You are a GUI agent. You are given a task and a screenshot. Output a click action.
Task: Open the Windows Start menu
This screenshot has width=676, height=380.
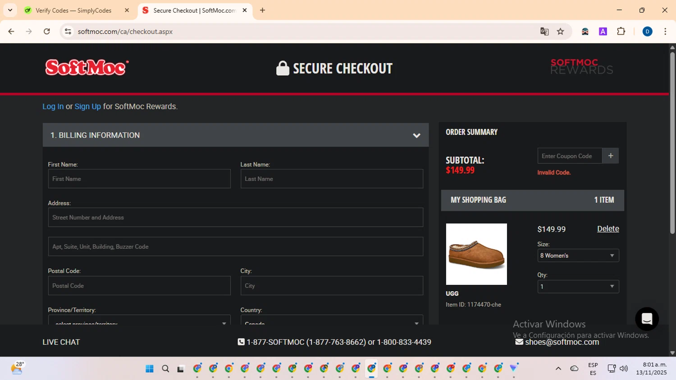pyautogui.click(x=150, y=369)
